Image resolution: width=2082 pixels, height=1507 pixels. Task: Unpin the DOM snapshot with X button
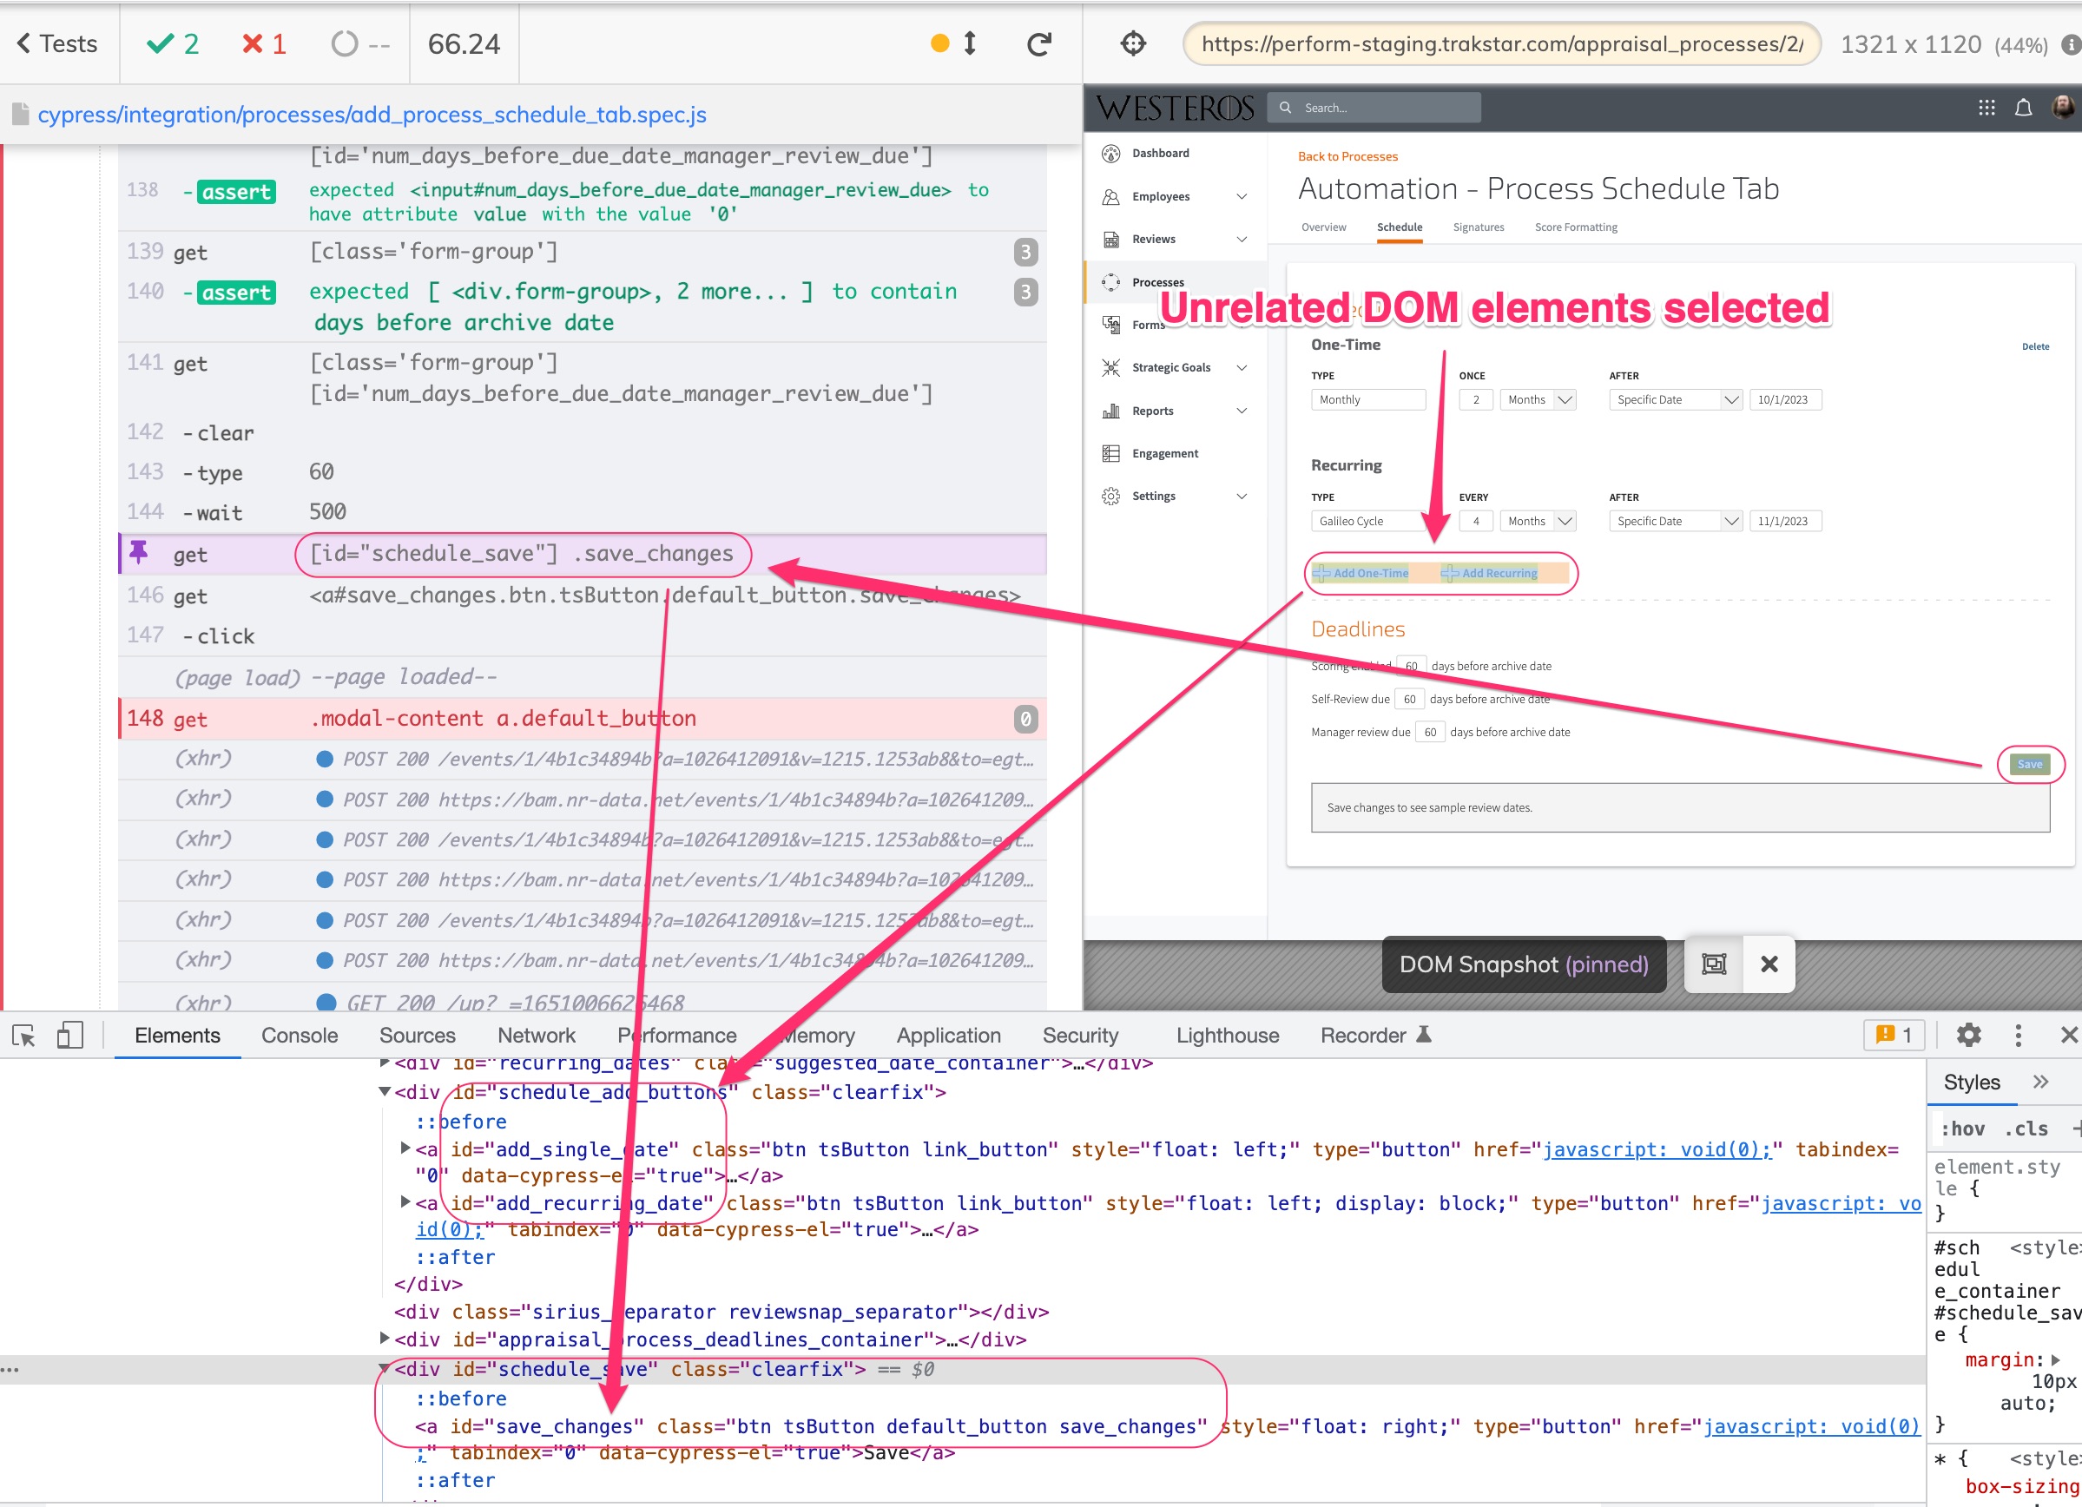[x=1769, y=964]
